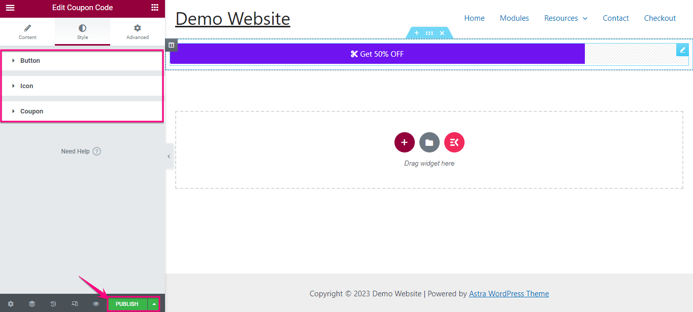Edit the coupon section via pencil icon
This screenshot has height=312, width=693.
click(682, 50)
